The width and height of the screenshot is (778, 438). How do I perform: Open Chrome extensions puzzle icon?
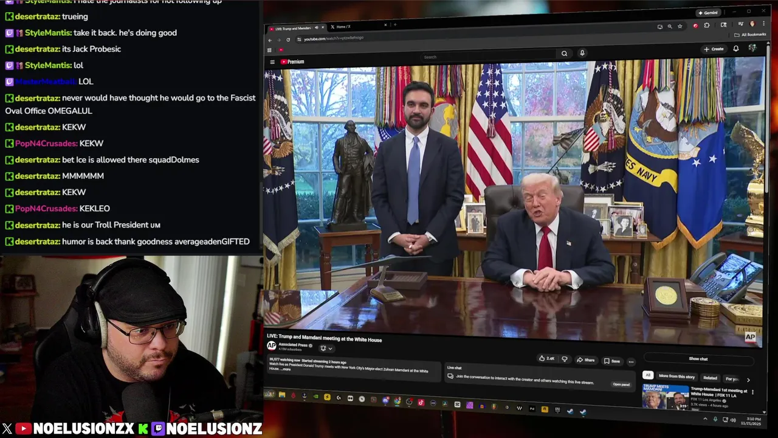[707, 25]
